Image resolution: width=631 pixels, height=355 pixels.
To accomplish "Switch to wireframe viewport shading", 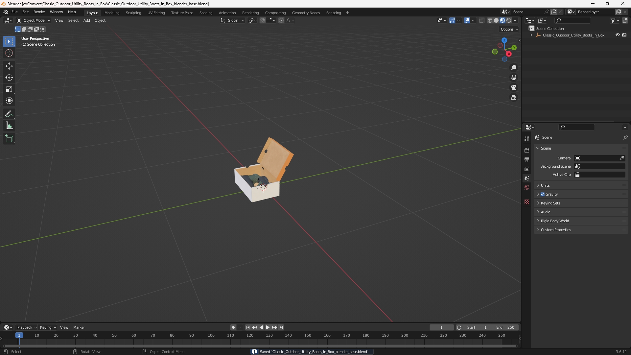I will pos(490,20).
